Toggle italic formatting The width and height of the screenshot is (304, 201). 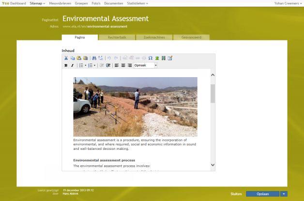[72, 66]
